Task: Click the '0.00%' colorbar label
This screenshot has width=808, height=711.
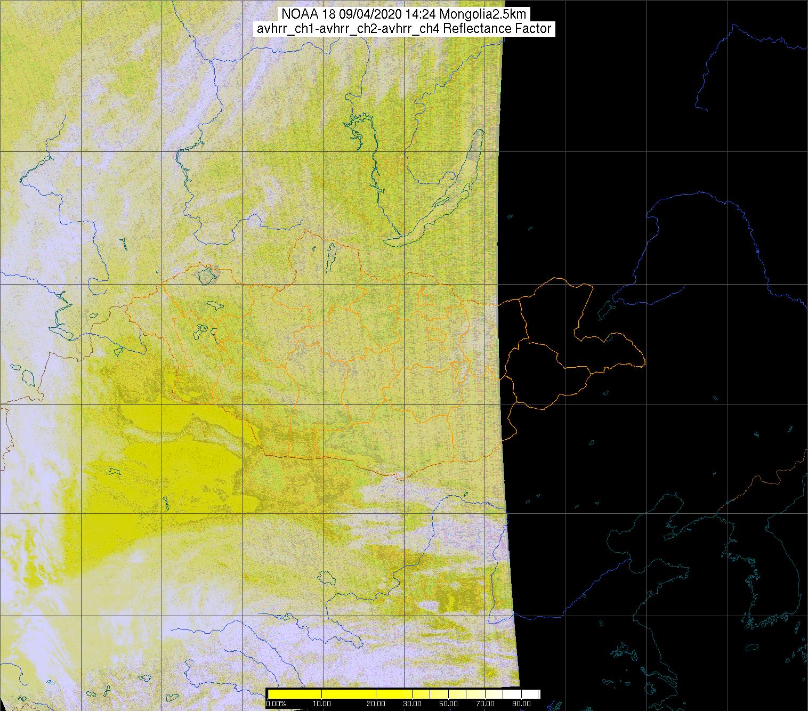Action: coord(276,704)
